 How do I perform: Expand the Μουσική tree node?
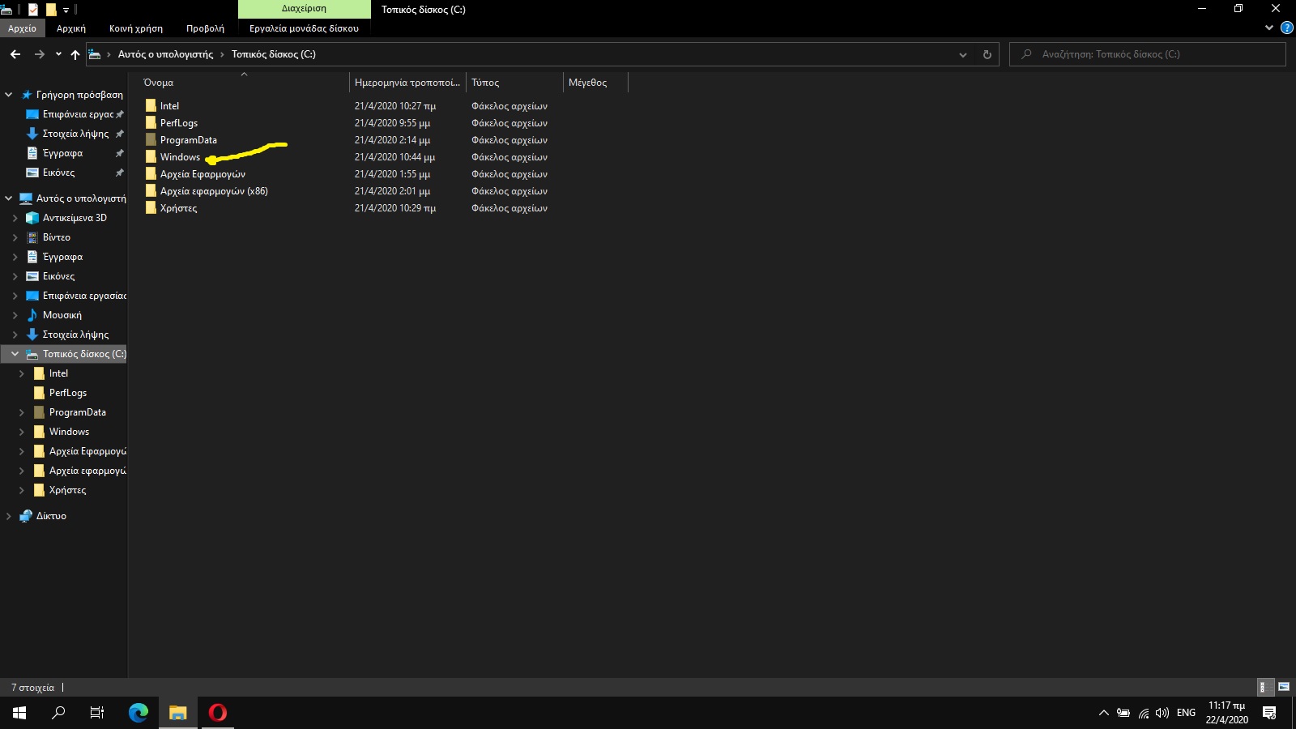tap(15, 315)
